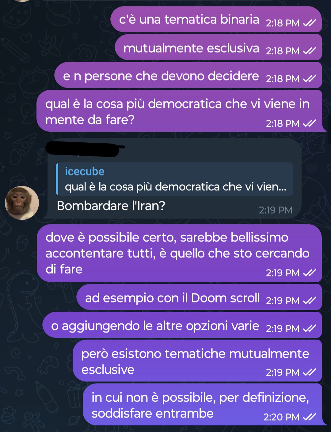This screenshot has height=432, width=331.
Task: Tap the read checkmarks on 'c'è una tematica binaria'
Action: 310,23
